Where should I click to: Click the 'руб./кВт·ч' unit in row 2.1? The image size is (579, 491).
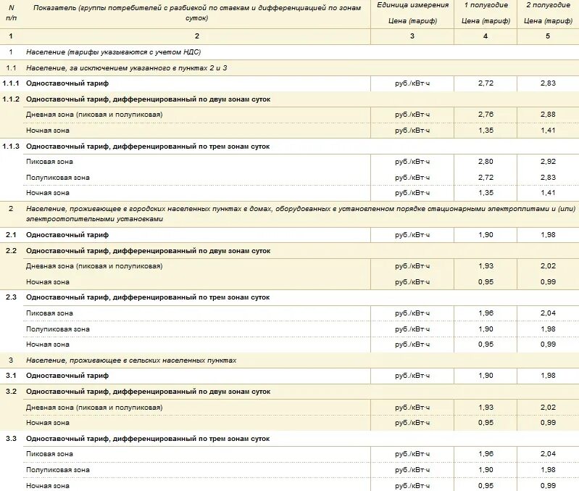412,235
